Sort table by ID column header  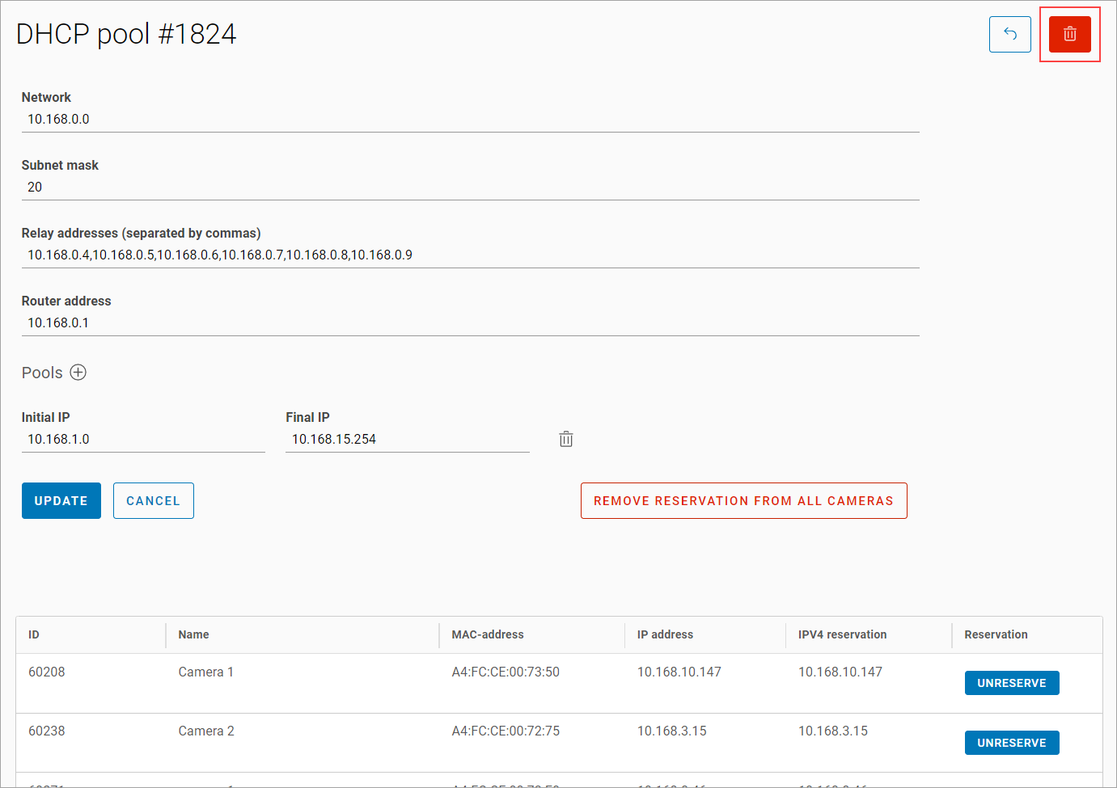pos(34,634)
